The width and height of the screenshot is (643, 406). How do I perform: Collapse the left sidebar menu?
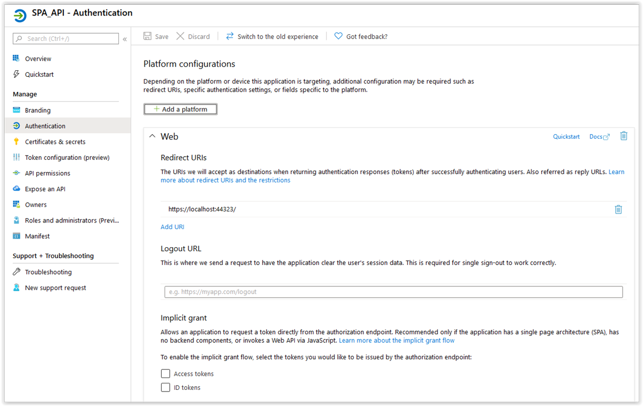click(x=125, y=39)
